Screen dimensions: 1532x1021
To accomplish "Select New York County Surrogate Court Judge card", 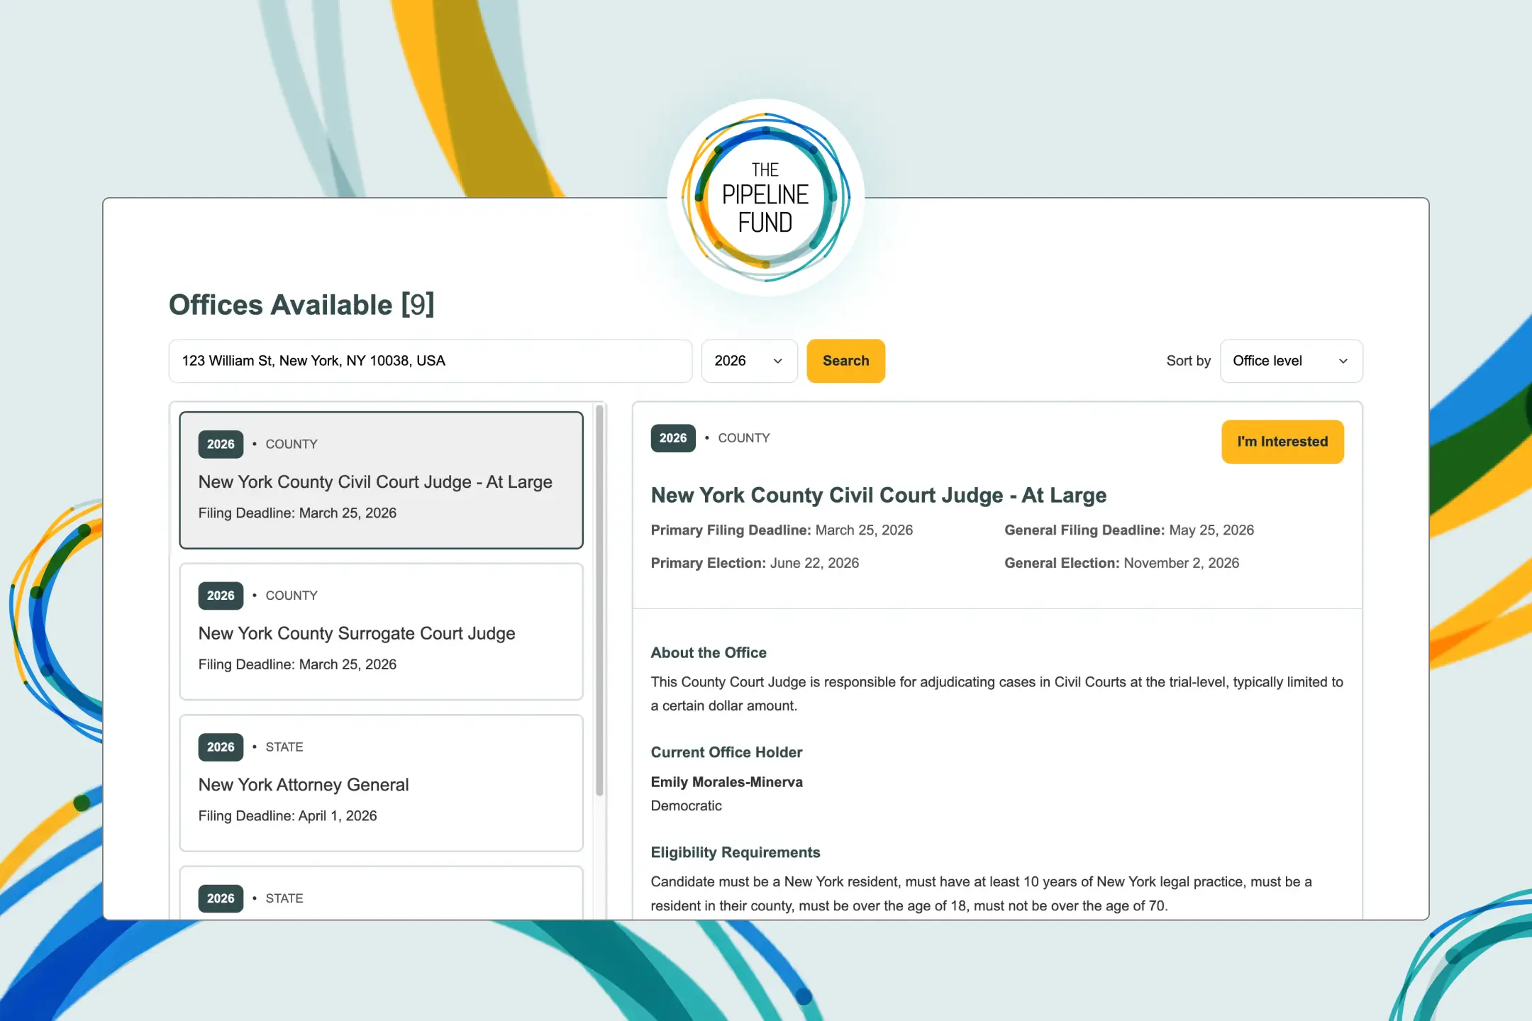I will pyautogui.click(x=381, y=632).
